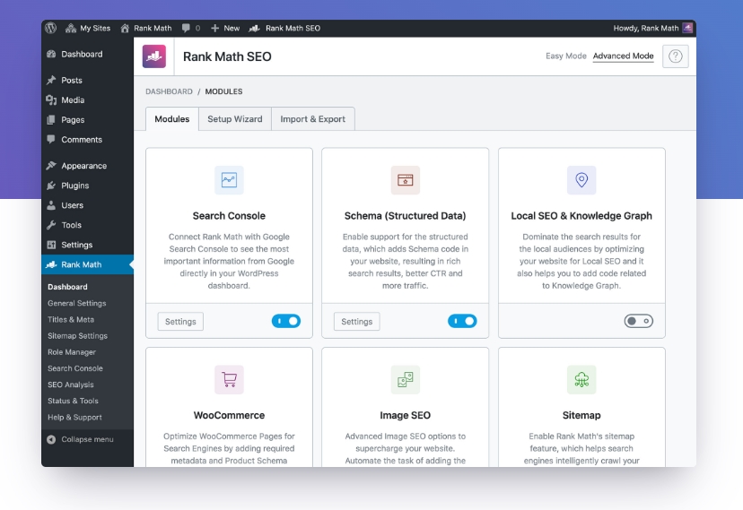Open Schema module Settings button
The width and height of the screenshot is (743, 510).
point(357,321)
